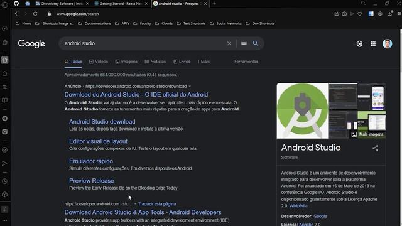Click the site security padlock icon
The width and height of the screenshot is (402, 226).
click(x=49, y=14)
